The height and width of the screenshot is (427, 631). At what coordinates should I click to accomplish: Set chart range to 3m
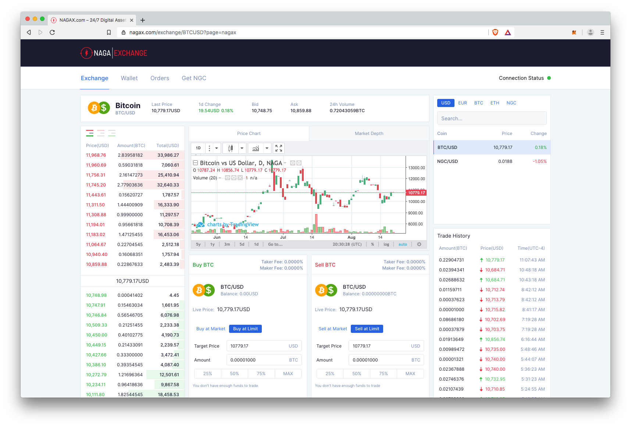(227, 244)
